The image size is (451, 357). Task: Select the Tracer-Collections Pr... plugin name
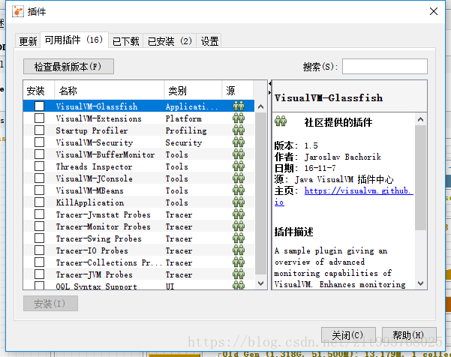[109, 262]
